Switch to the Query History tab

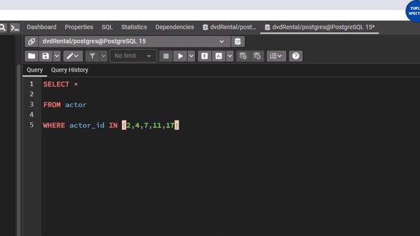pyautogui.click(x=70, y=70)
